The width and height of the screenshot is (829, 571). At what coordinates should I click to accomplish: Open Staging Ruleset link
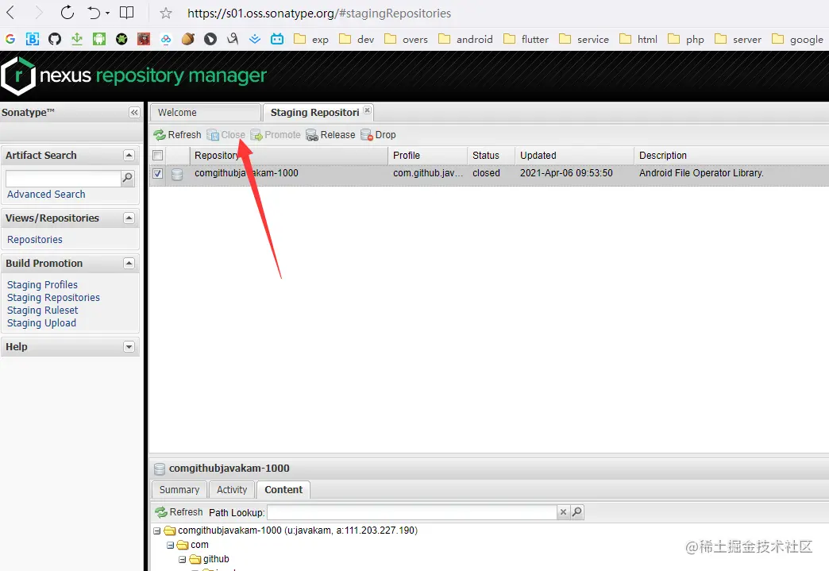point(42,311)
